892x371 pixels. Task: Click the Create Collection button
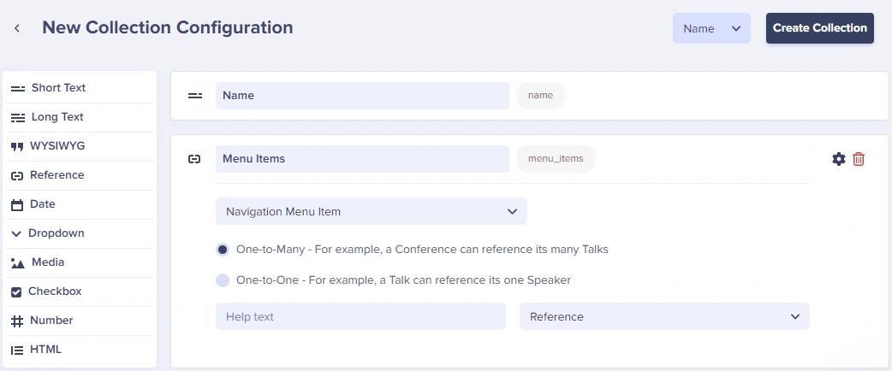coord(819,28)
